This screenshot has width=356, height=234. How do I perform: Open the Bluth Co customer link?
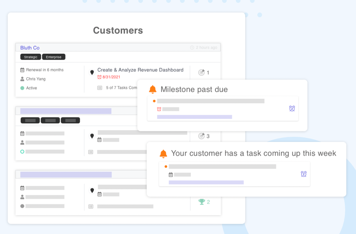[x=30, y=48]
